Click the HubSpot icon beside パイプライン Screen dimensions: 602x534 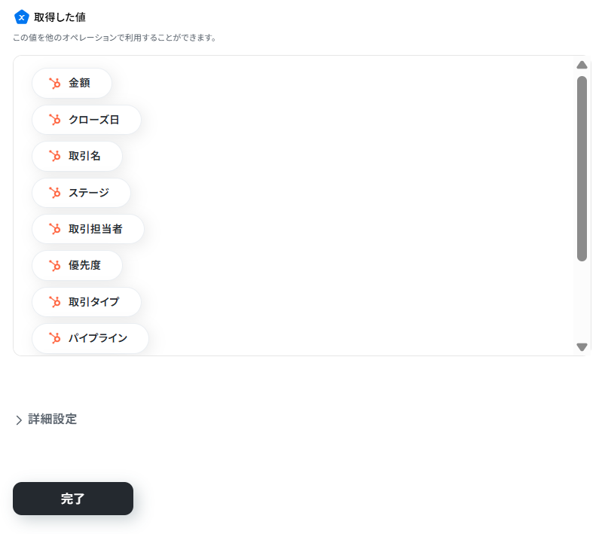tap(54, 338)
